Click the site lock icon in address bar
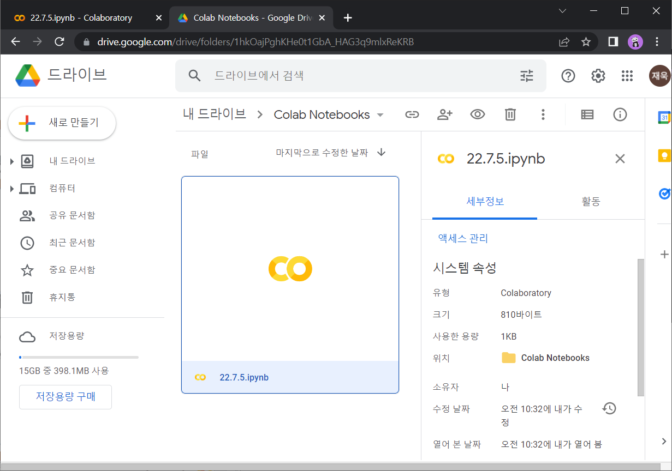 pos(85,42)
